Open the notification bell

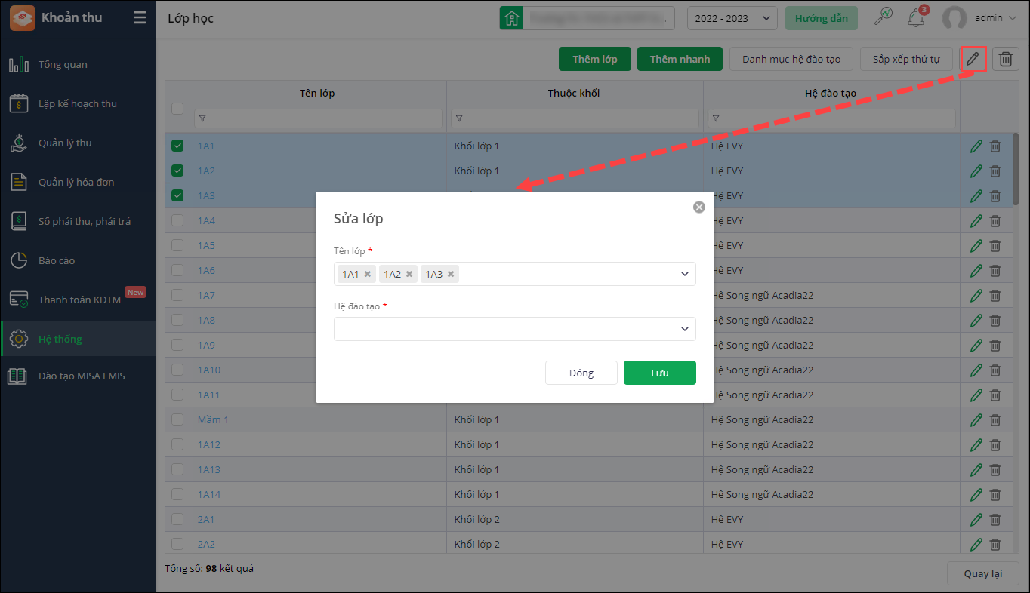pyautogui.click(x=917, y=17)
